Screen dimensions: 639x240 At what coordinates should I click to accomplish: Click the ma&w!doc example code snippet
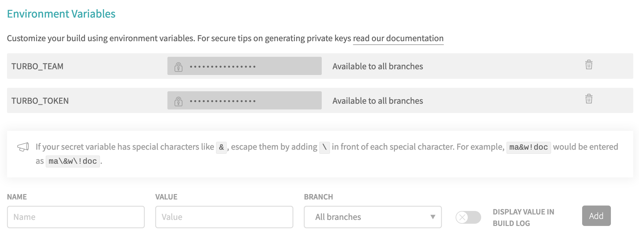click(x=528, y=147)
